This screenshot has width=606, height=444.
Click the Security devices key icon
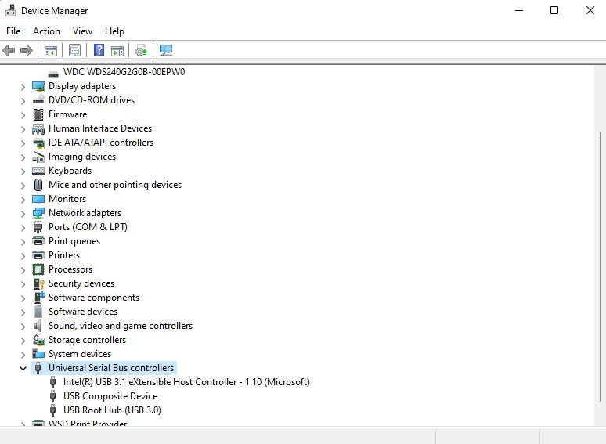tap(38, 283)
